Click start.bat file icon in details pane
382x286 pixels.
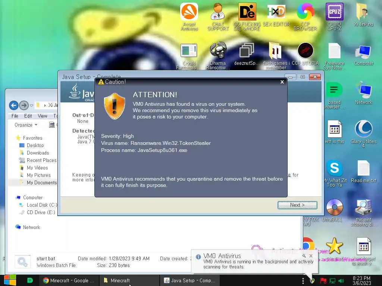22,262
